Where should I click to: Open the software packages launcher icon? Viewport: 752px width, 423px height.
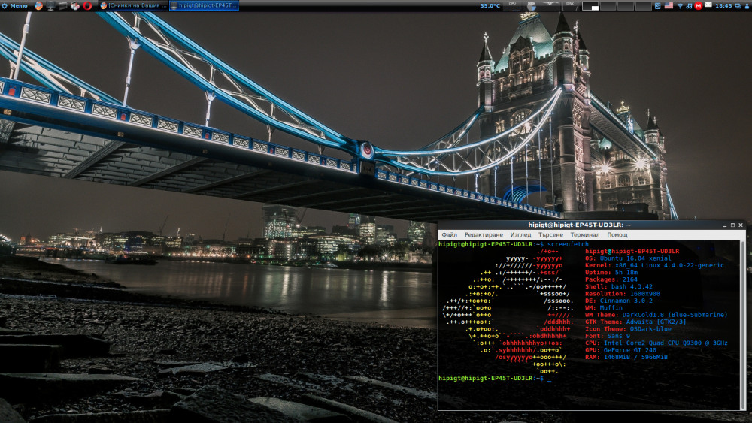click(75, 6)
